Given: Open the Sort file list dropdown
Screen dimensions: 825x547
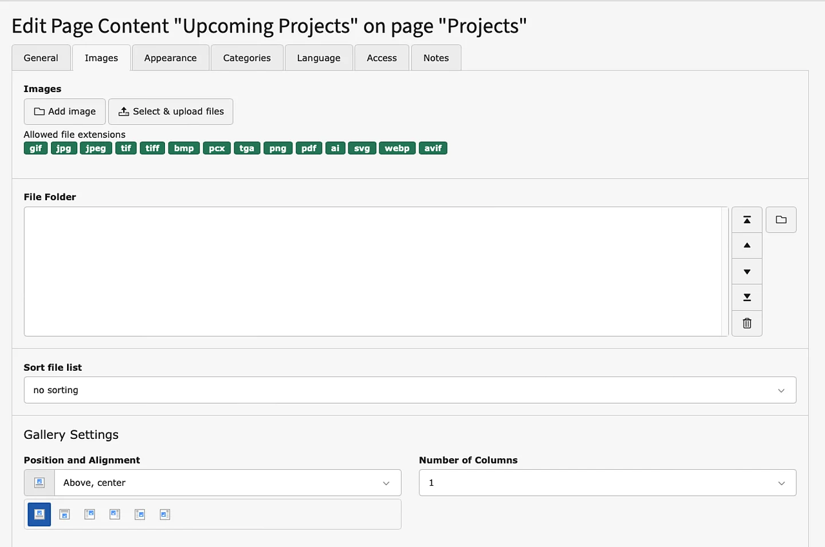Looking at the screenshot, I should [x=409, y=390].
